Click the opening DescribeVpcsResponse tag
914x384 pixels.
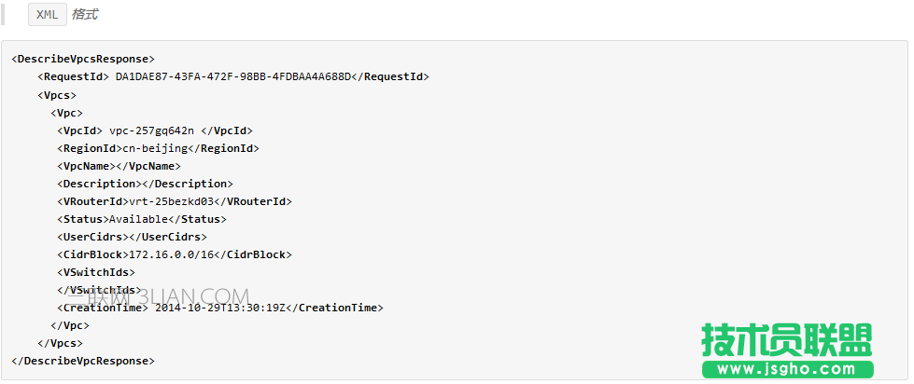(x=83, y=60)
